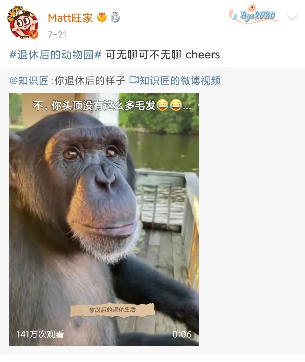Click the 141万次观看 view count

click(40, 334)
